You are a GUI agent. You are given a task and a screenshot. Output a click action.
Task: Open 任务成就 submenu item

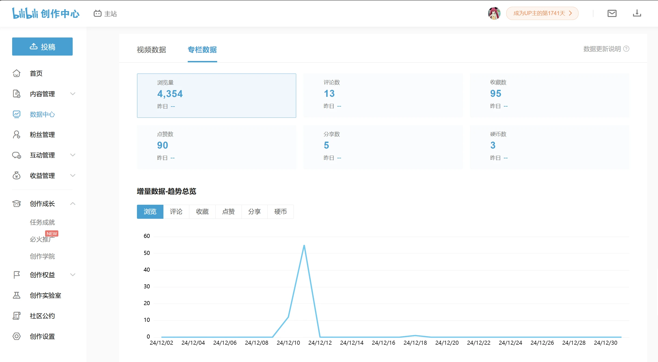pyautogui.click(x=42, y=222)
